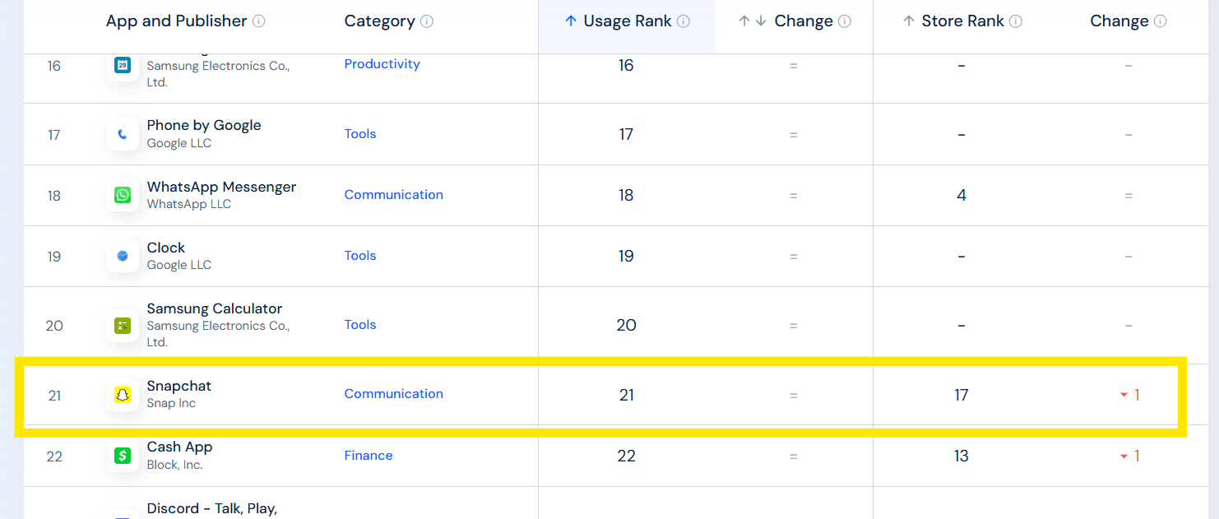Toggle ascending sort on Usage Rank column
Image resolution: width=1219 pixels, height=519 pixels.
tap(572, 21)
